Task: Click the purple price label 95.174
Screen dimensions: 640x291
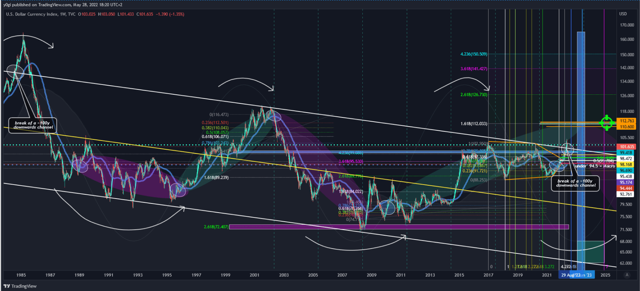Action: [626, 182]
